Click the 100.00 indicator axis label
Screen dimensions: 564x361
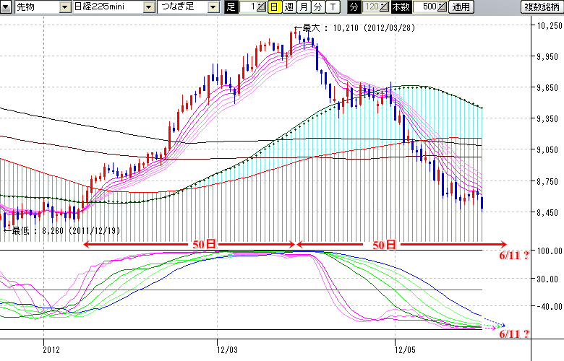[x=550, y=251]
